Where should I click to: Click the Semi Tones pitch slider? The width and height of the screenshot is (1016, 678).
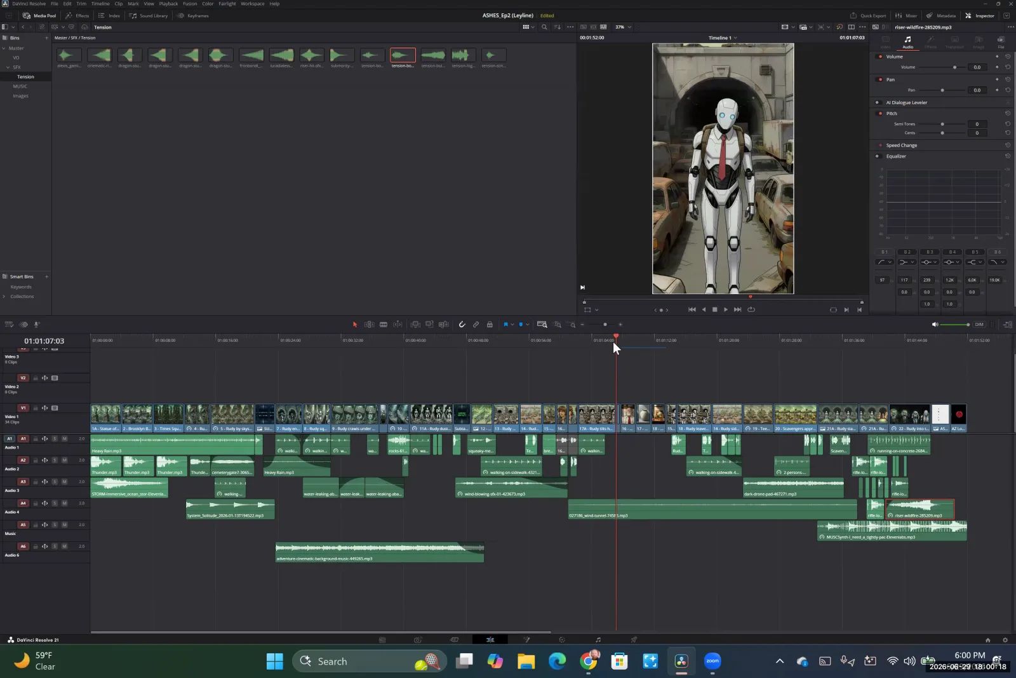tap(942, 124)
